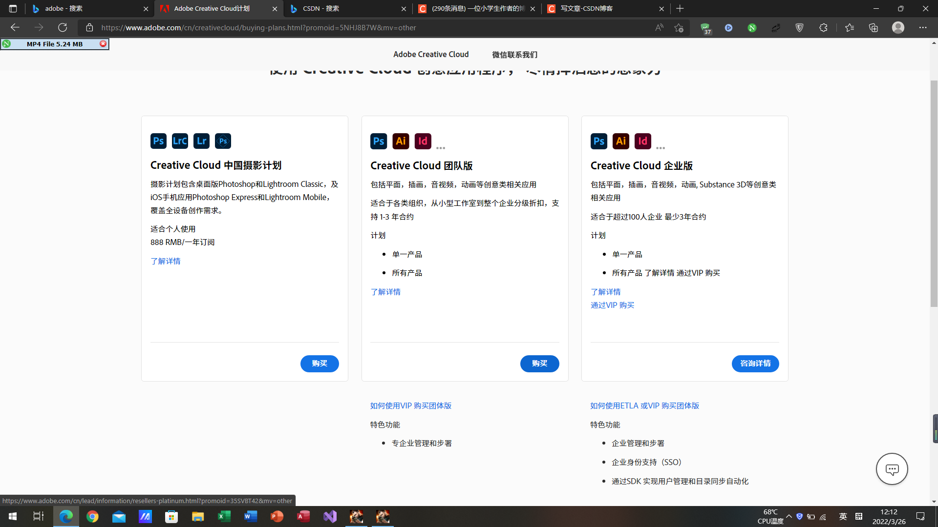Image resolution: width=938 pixels, height=527 pixels.
Task: Click 购买 button for the photography plan
Action: 320,364
